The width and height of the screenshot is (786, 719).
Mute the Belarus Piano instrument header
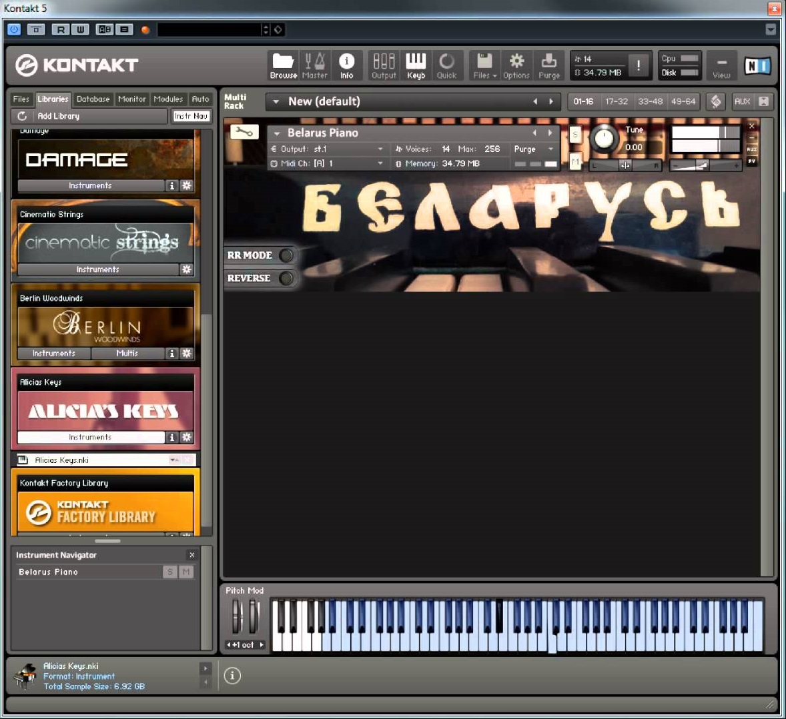pos(575,161)
